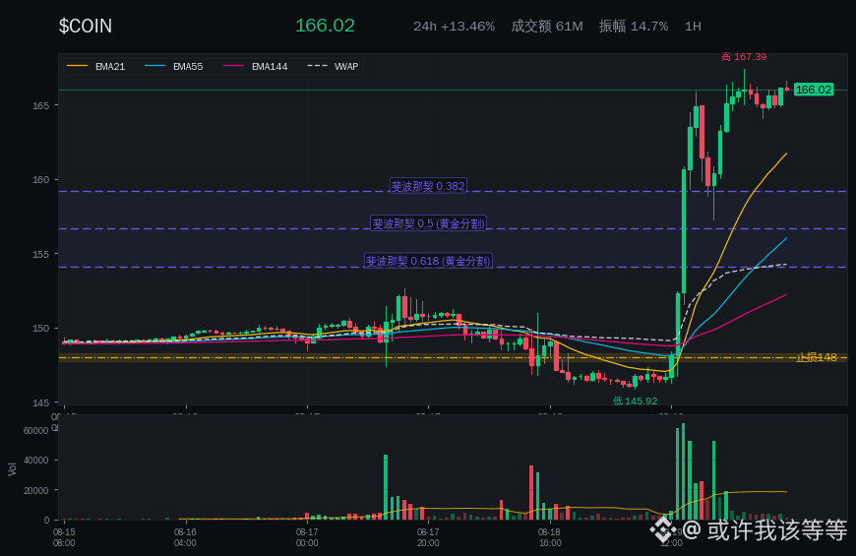
Task: Click the 145 price axis label
Action: (40, 402)
